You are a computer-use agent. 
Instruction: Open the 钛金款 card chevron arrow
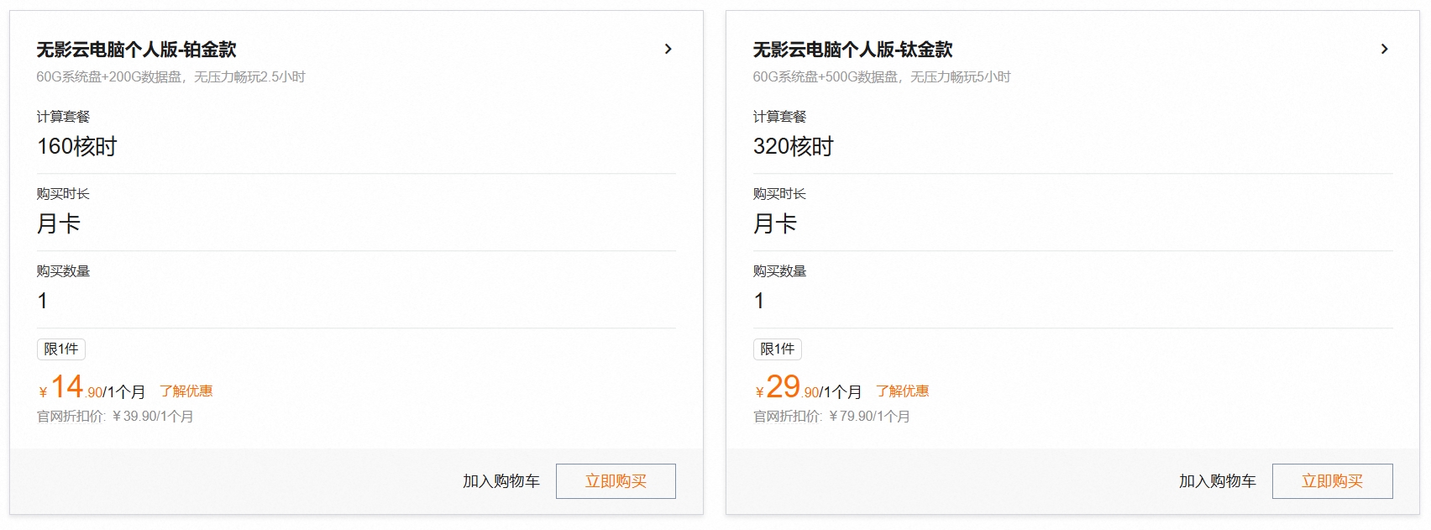pos(1384,49)
